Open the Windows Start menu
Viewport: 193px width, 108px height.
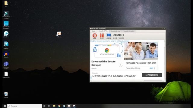pyautogui.click(x=5, y=106)
